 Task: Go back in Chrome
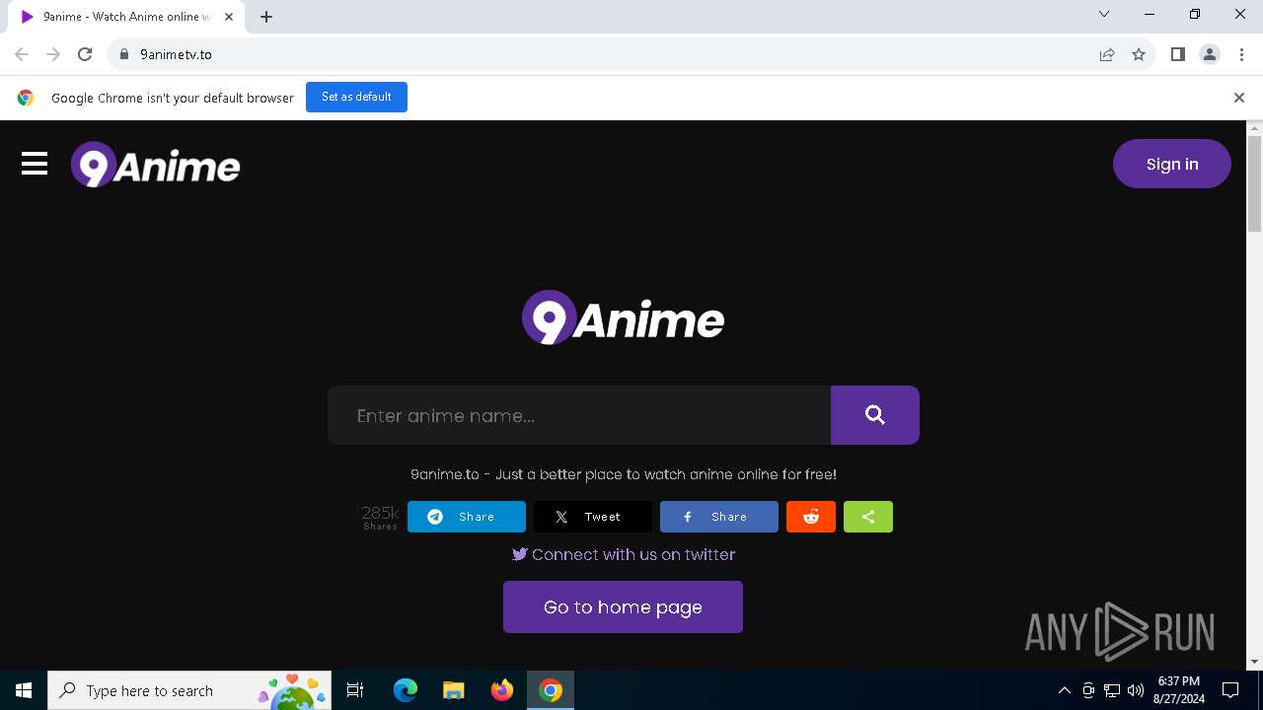(x=22, y=54)
